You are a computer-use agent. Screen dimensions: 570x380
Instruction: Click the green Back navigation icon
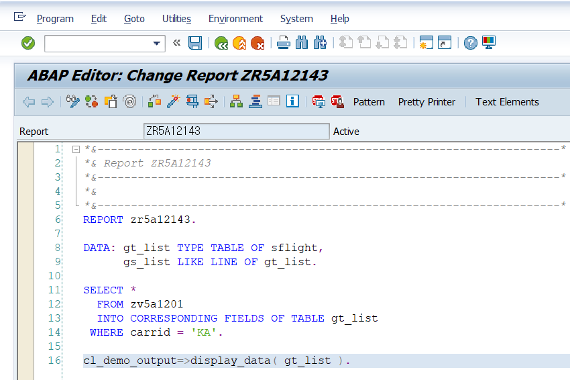221,43
